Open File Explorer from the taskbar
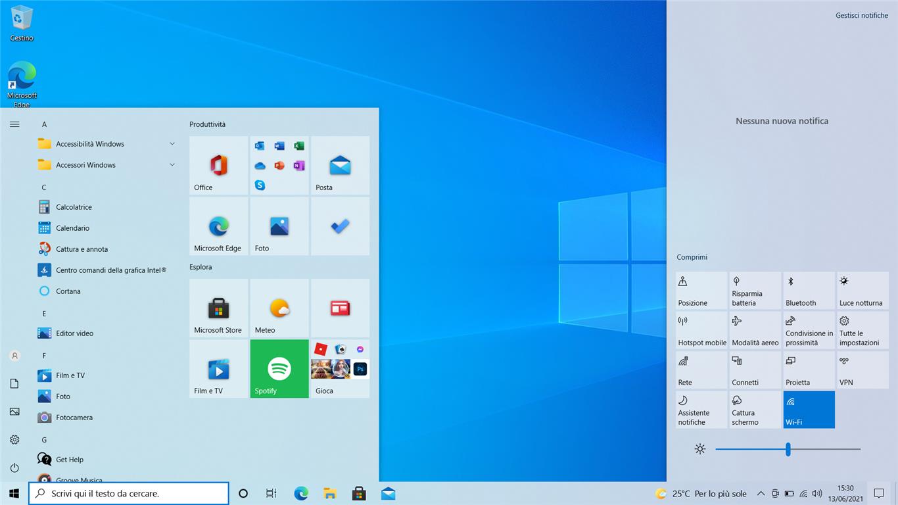Viewport: 898px width, 505px height. click(x=330, y=493)
